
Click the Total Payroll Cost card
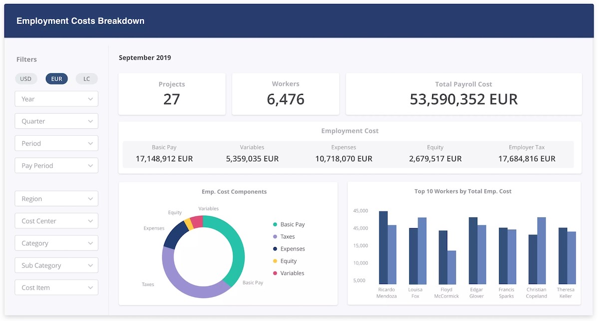463,94
